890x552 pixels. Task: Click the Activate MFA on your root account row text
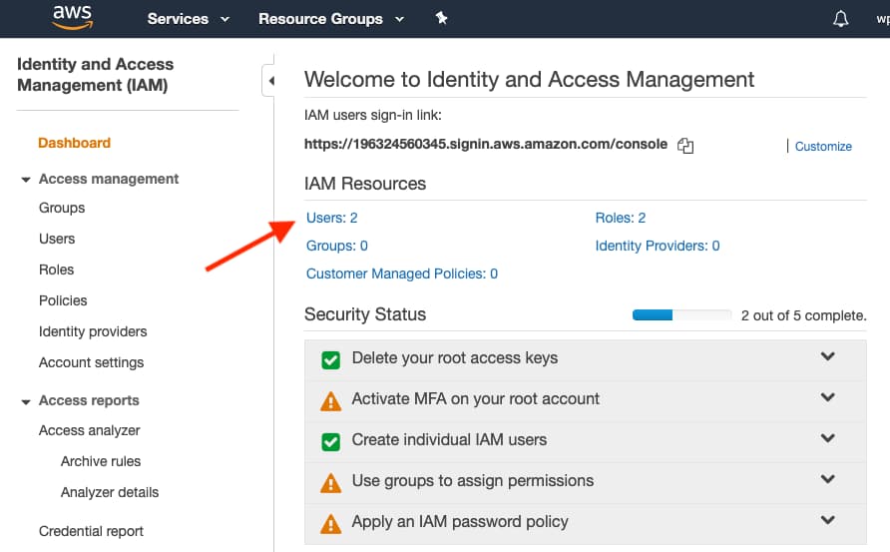pos(476,398)
